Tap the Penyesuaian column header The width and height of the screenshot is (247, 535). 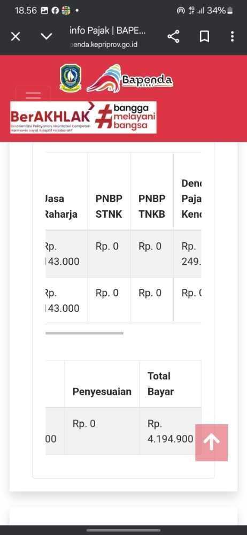[102, 392]
